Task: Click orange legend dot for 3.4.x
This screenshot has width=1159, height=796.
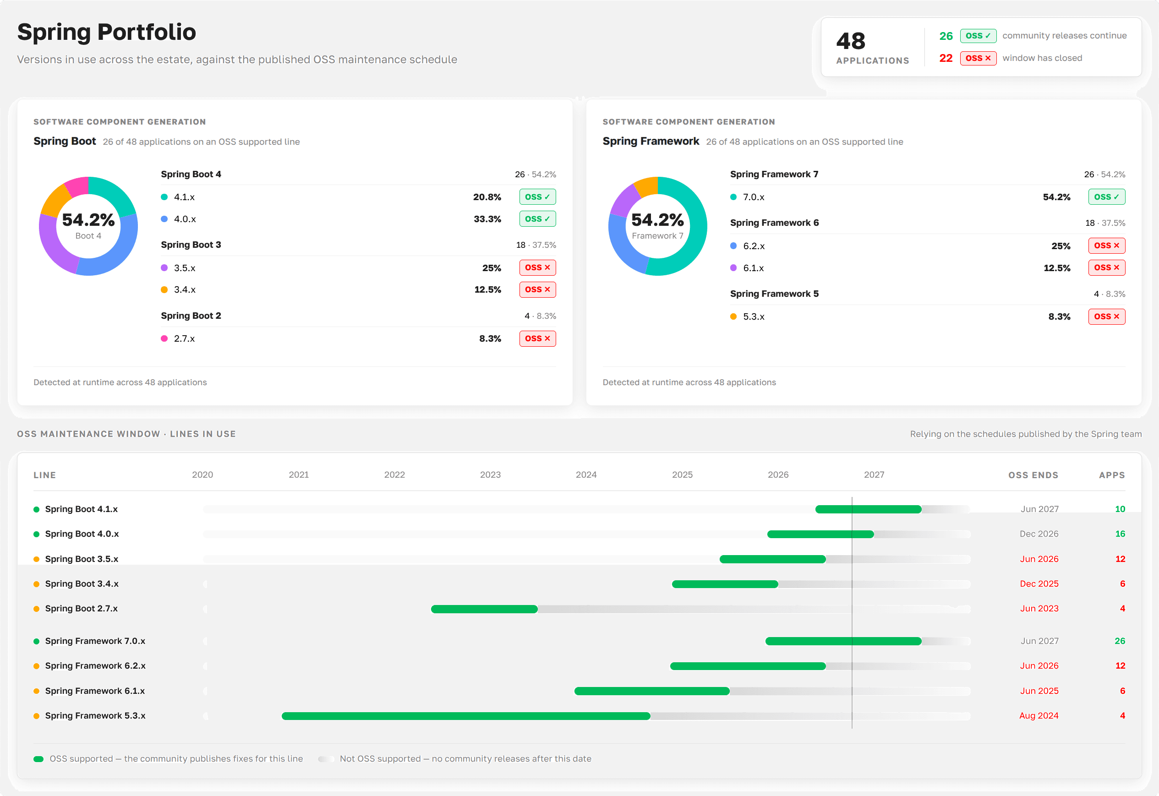Action: point(164,290)
